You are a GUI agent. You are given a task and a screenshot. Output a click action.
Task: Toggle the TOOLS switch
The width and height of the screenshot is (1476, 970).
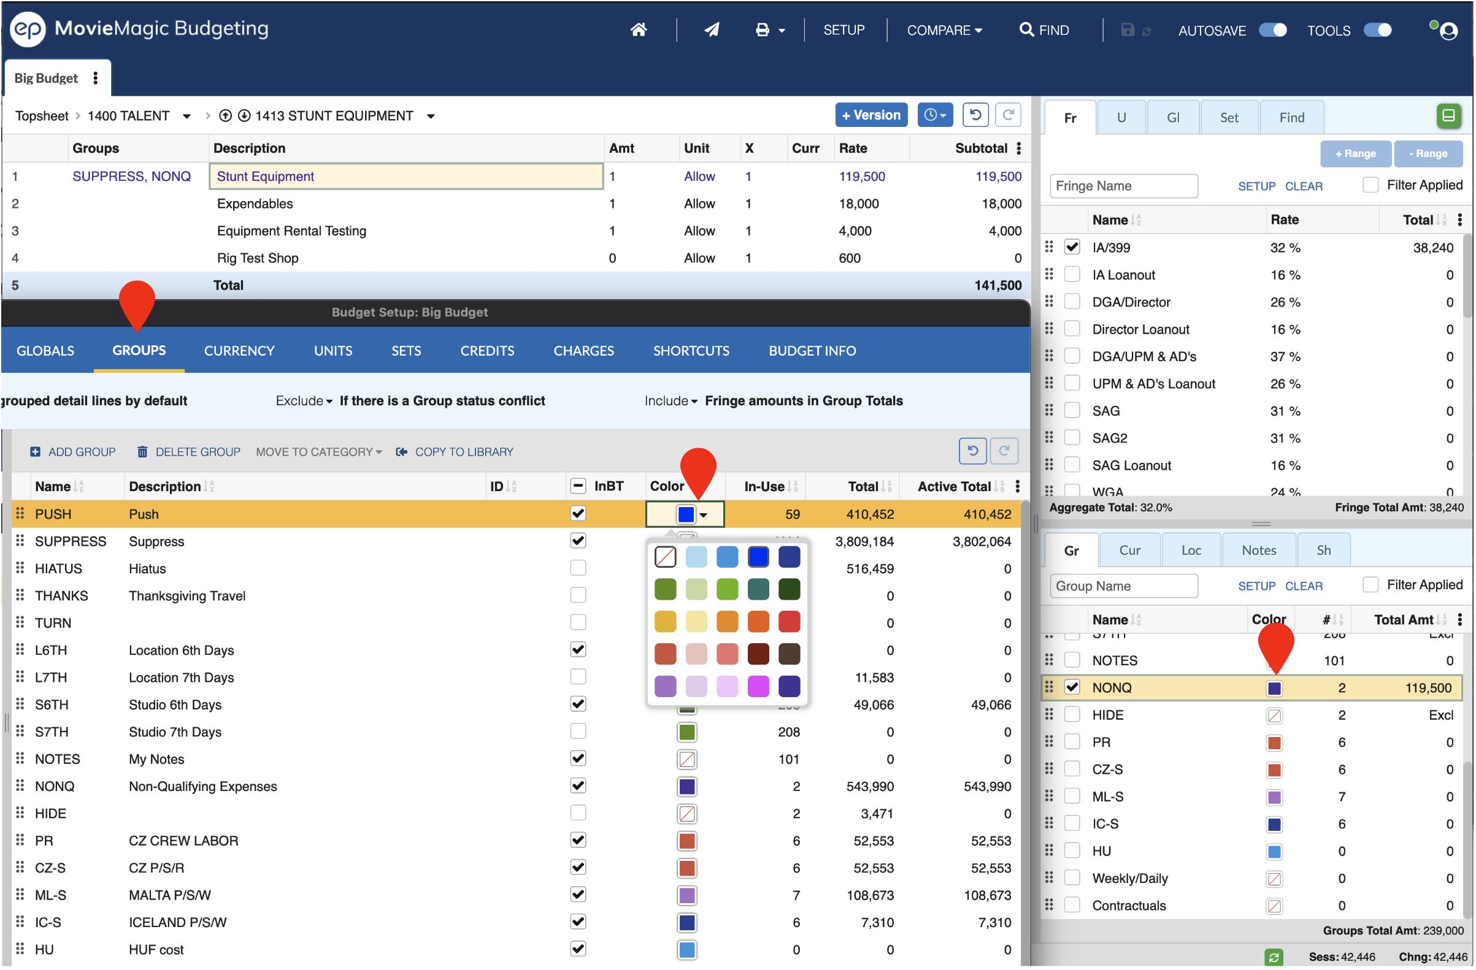tap(1377, 30)
